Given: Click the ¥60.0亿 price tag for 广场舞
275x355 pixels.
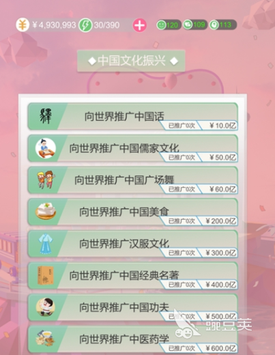Looking at the screenshot, I should click(220, 189).
